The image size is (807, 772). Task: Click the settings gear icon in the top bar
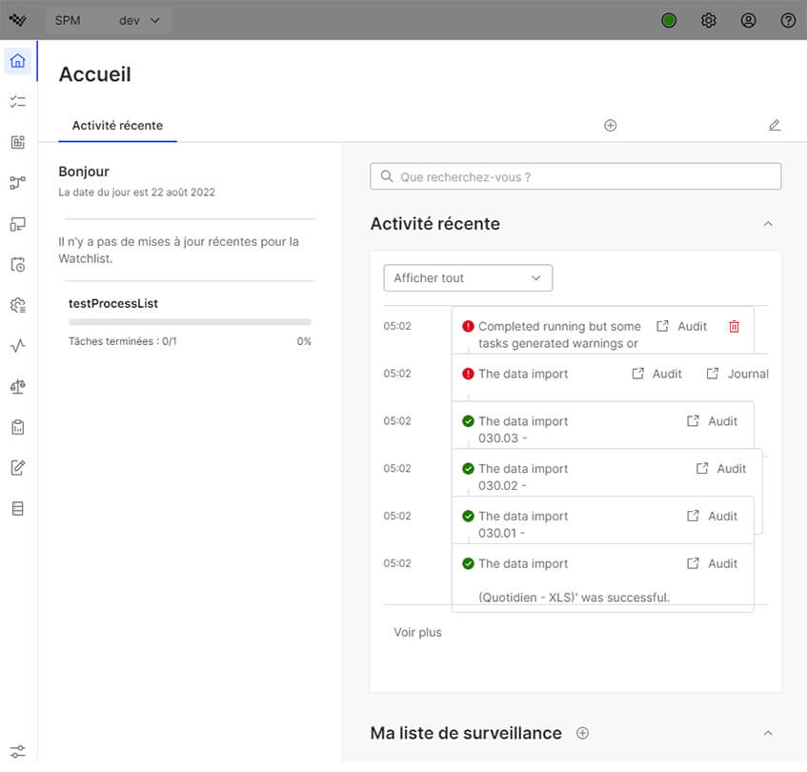click(x=709, y=20)
